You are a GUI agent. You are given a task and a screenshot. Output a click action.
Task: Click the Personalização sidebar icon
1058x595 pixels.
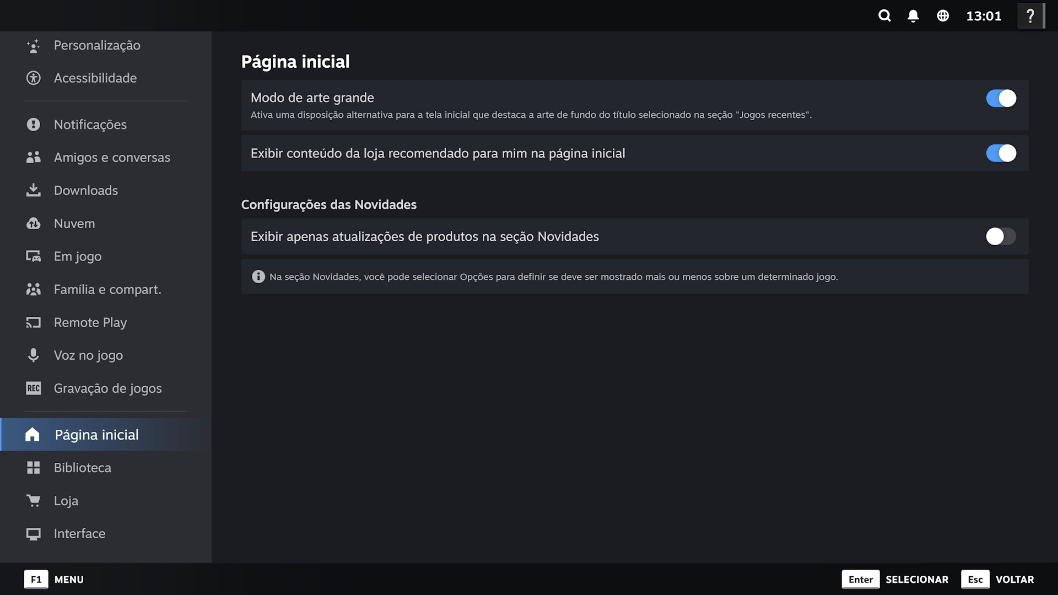point(33,45)
